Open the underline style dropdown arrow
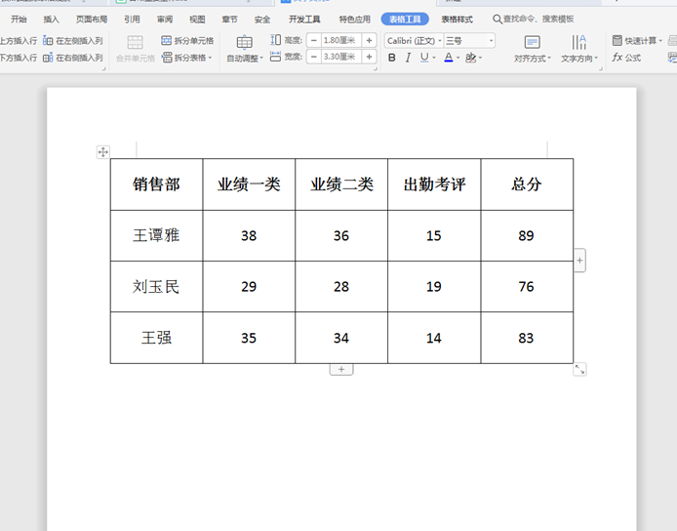 tap(433, 58)
